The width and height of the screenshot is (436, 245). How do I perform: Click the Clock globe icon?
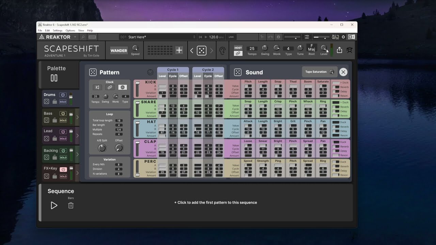(122, 87)
